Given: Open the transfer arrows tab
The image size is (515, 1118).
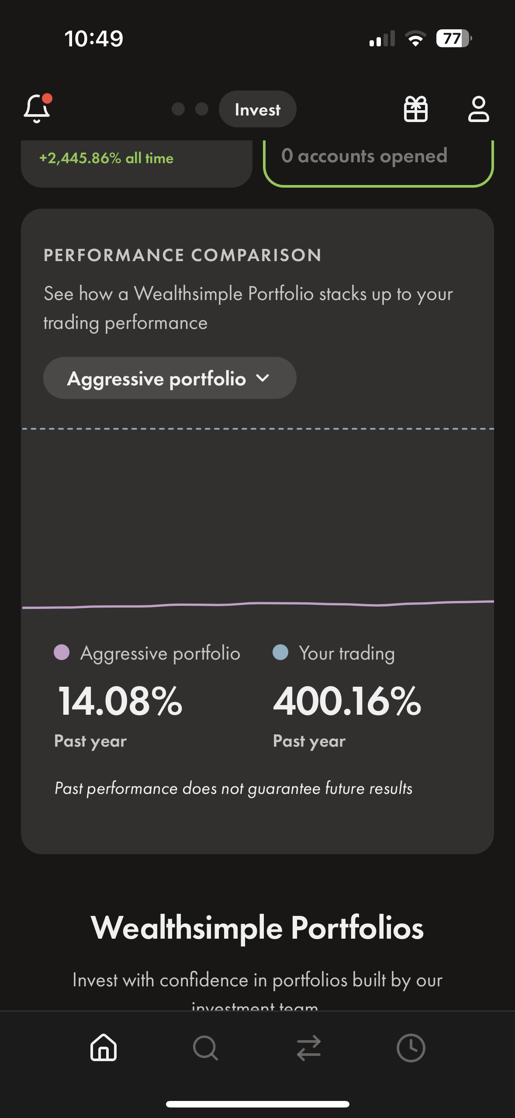Looking at the screenshot, I should (308, 1048).
